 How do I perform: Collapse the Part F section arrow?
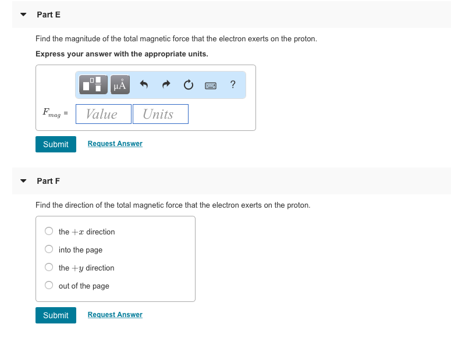pos(23,181)
